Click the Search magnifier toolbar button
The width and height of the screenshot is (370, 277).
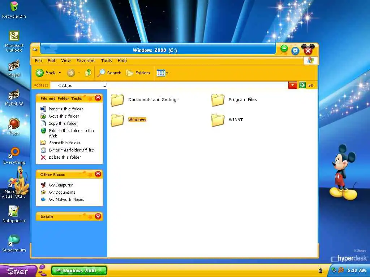point(110,73)
